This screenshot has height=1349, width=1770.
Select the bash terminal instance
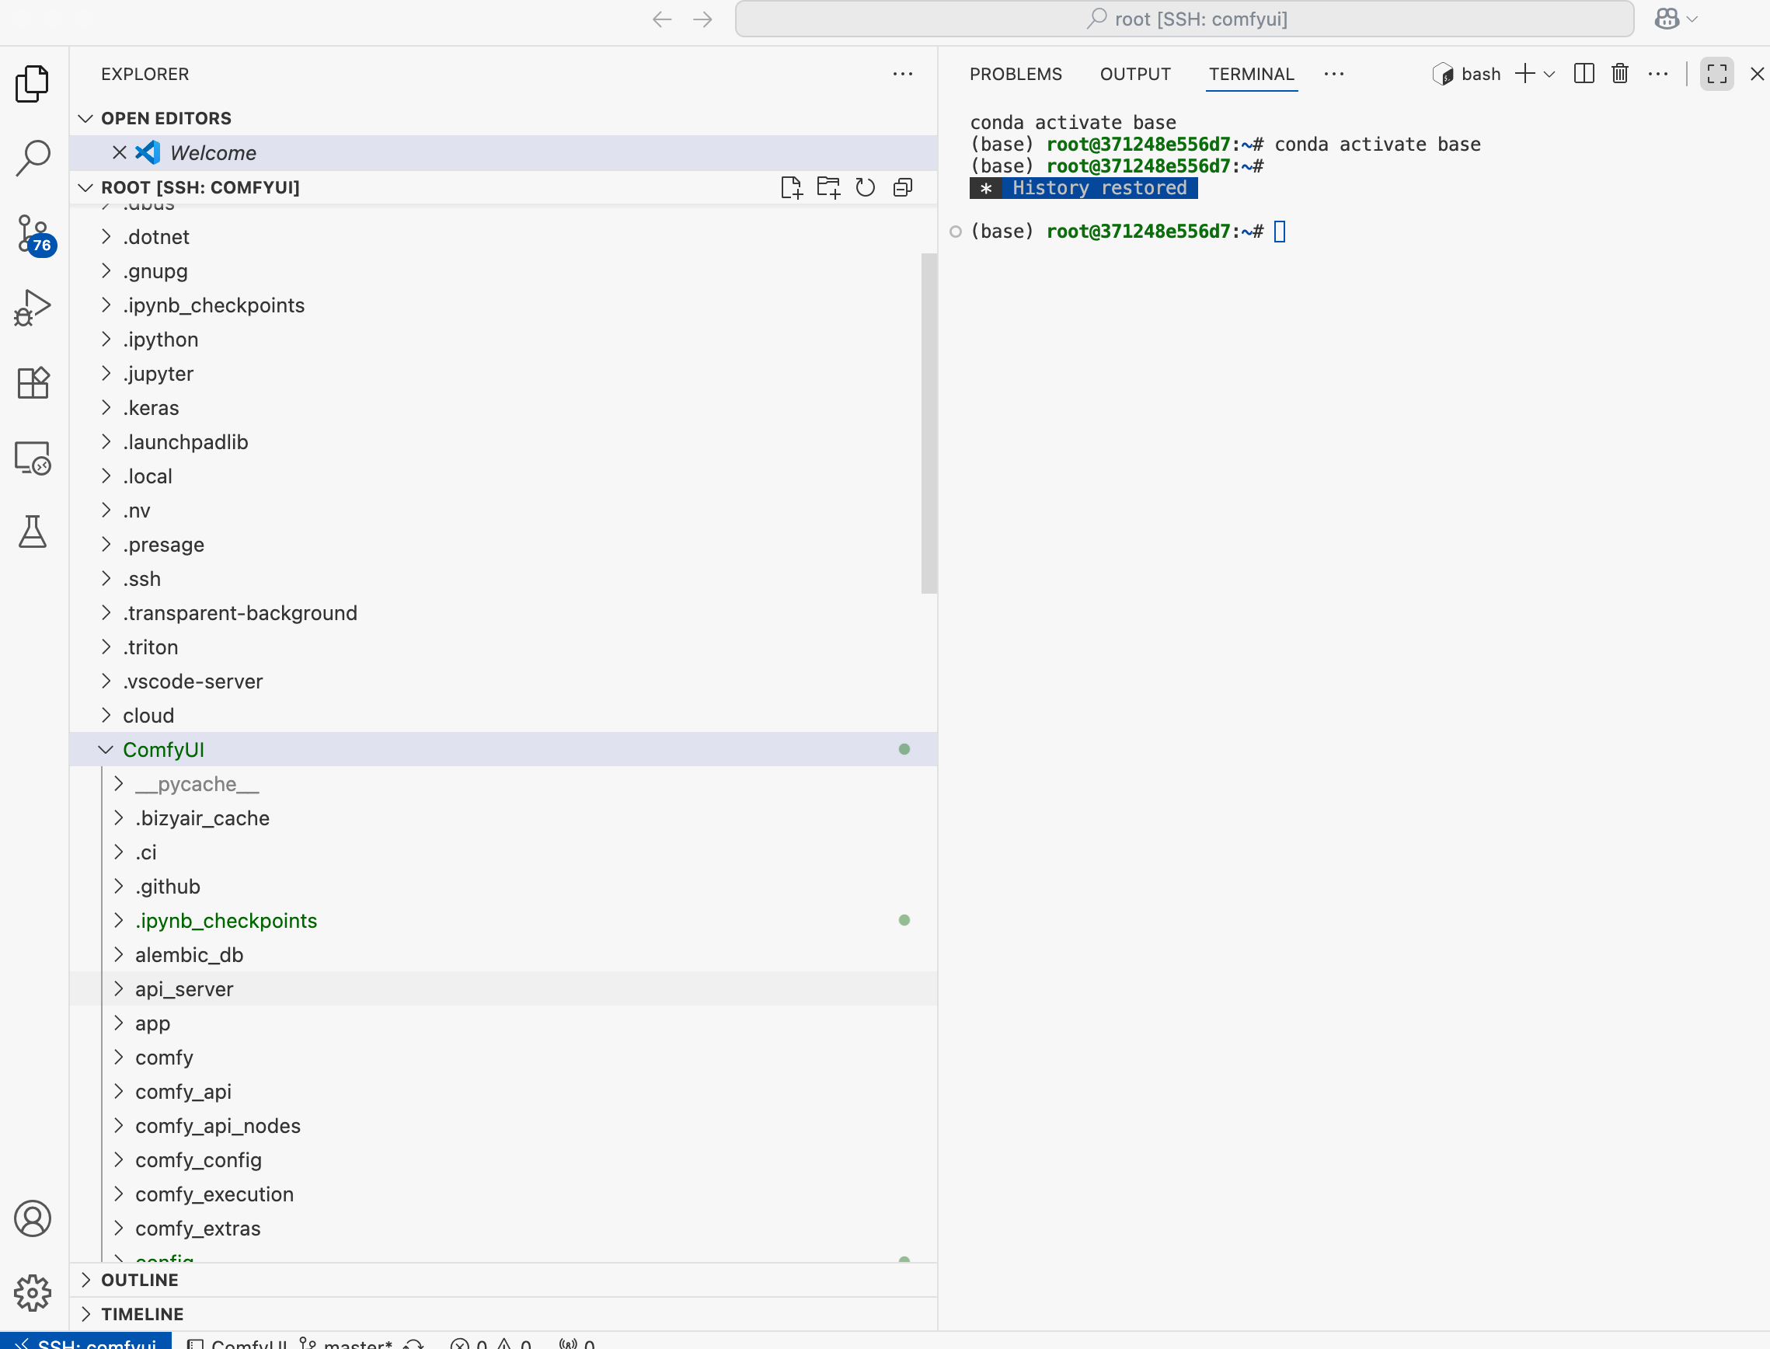pos(1466,74)
